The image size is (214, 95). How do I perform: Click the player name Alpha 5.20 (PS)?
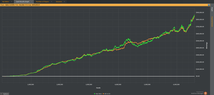coord(10,5)
